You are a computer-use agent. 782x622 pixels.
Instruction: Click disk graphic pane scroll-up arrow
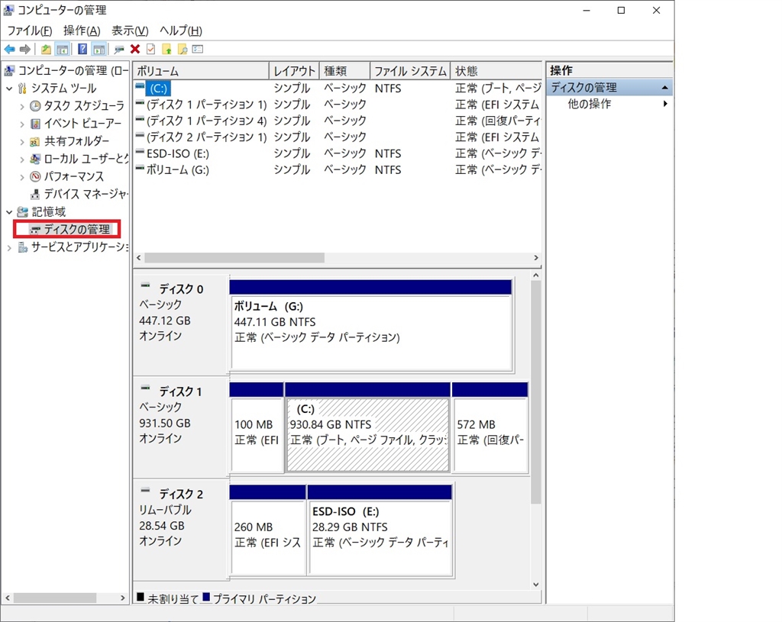(x=536, y=275)
